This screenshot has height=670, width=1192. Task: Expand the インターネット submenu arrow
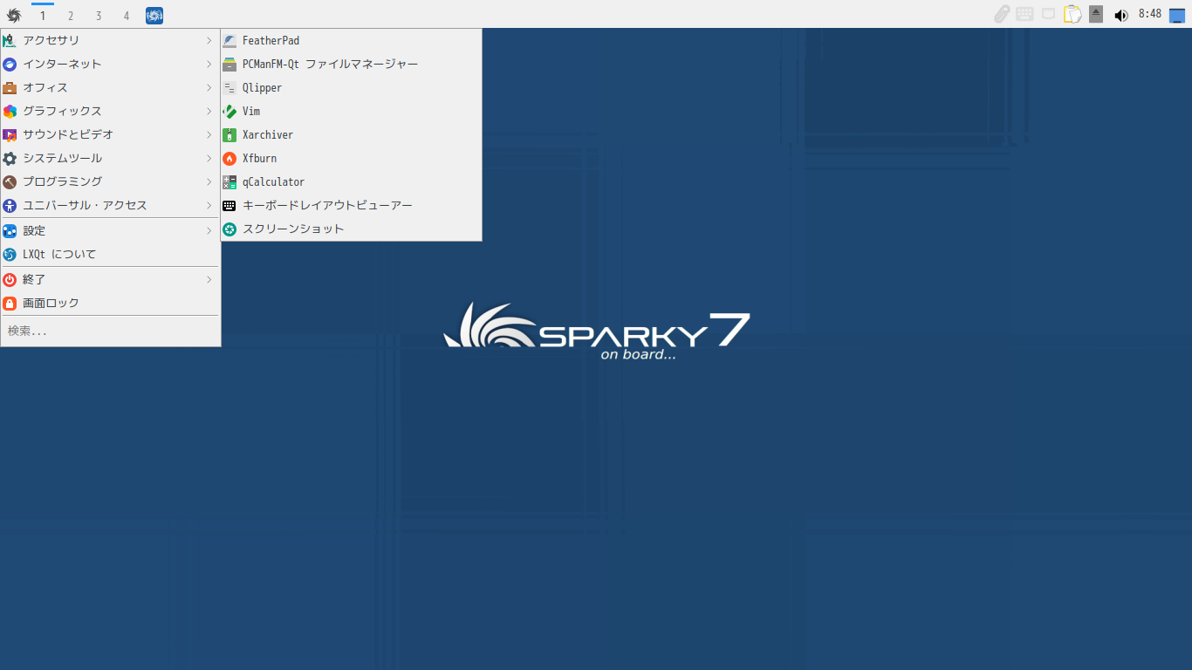(209, 65)
